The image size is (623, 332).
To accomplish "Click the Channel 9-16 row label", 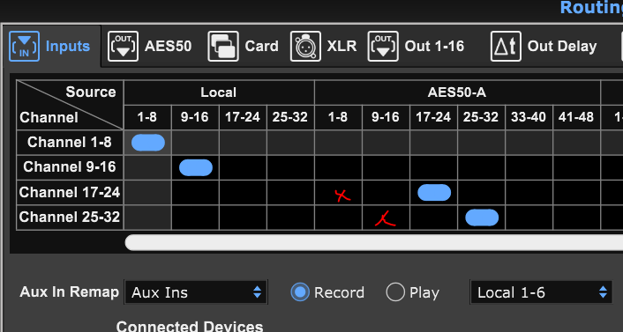I will click(70, 167).
